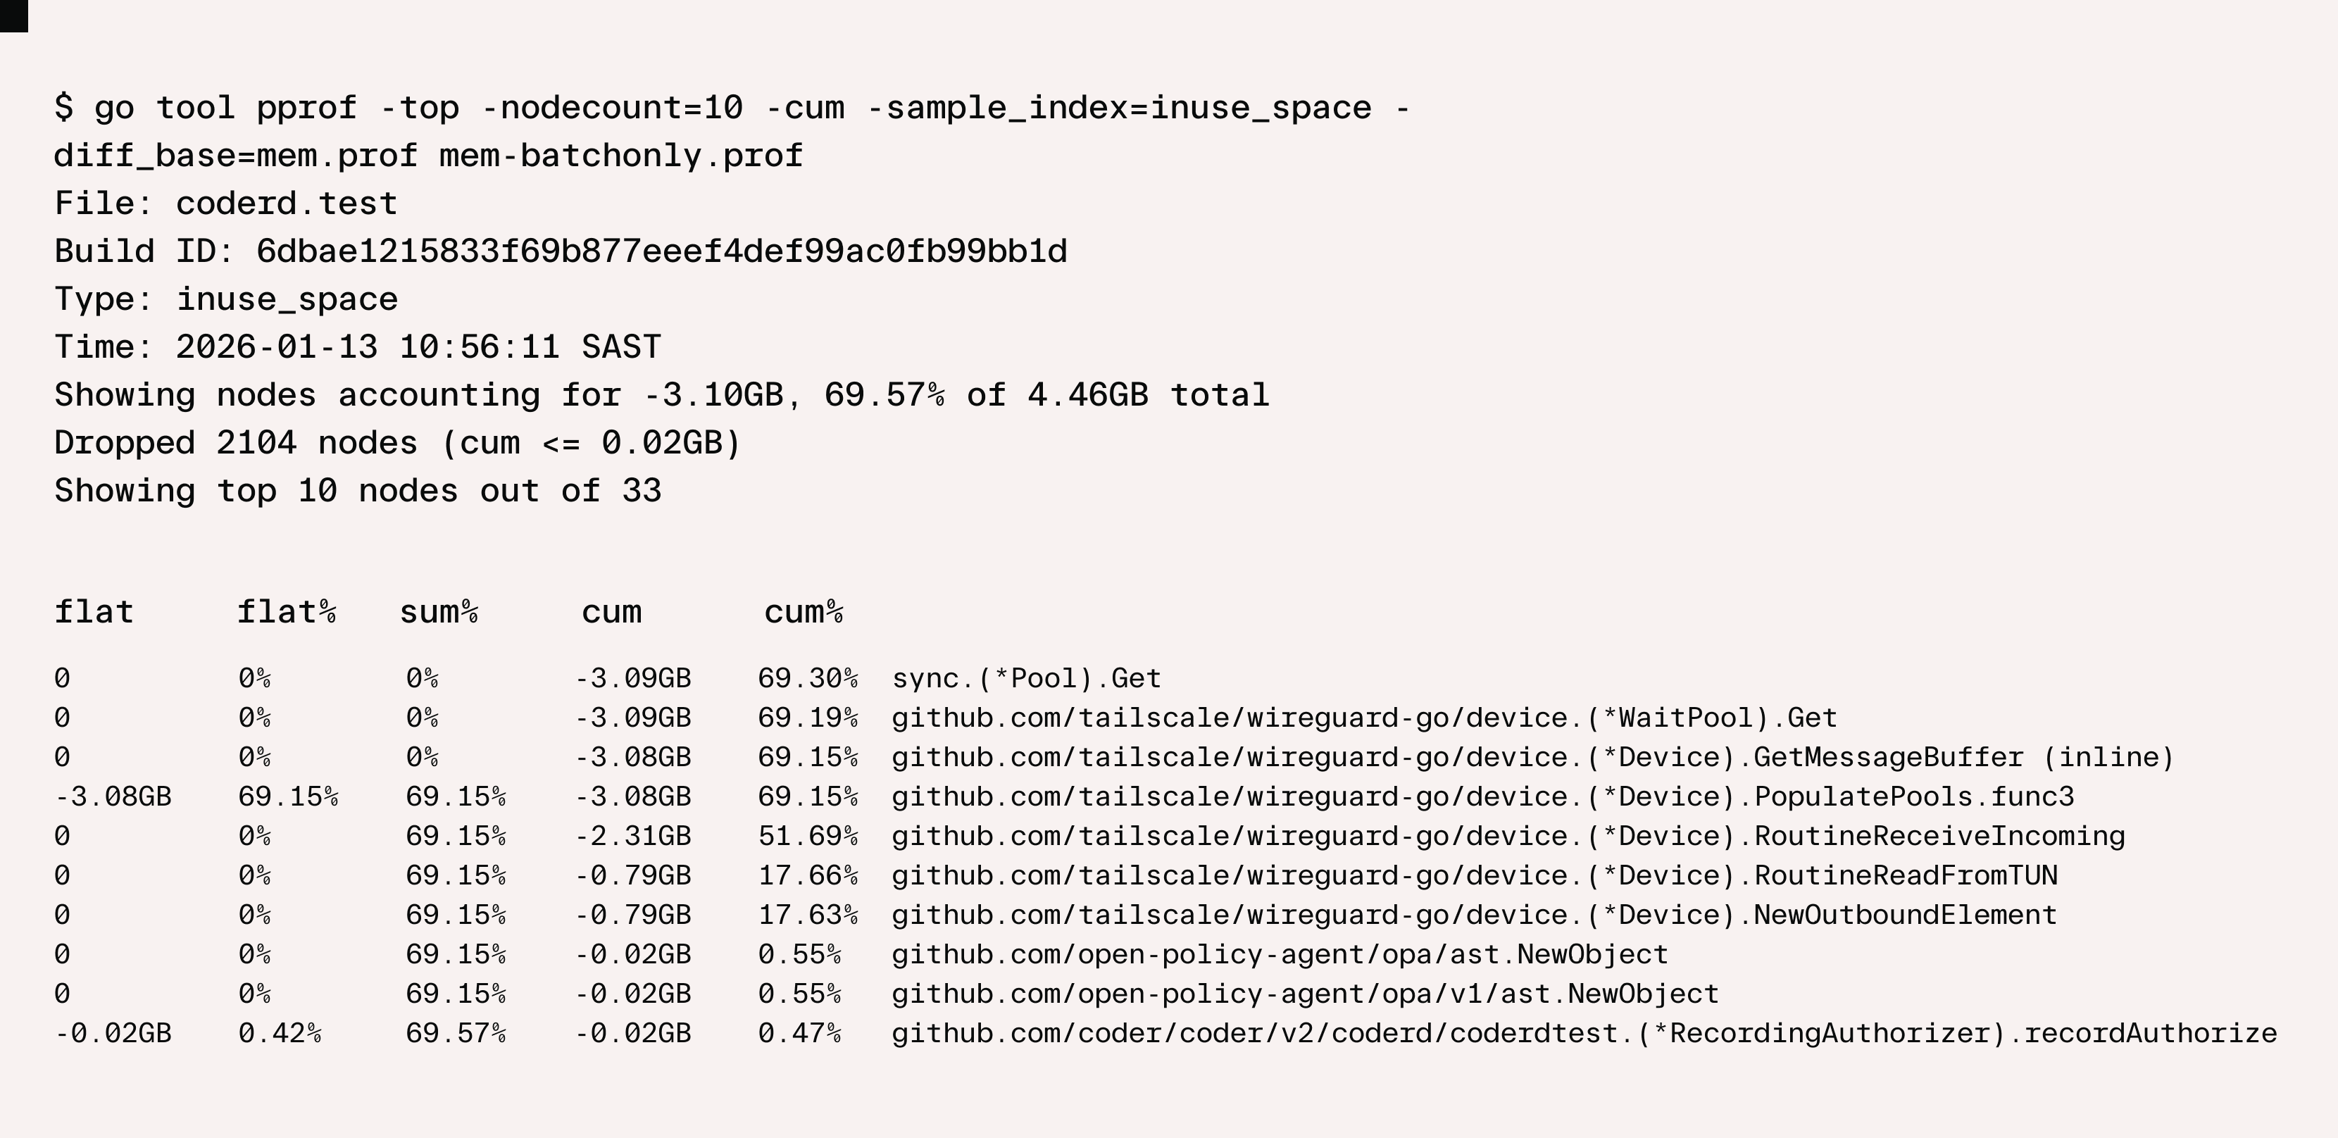Click the "Type: inuse_space" line

click(x=226, y=299)
